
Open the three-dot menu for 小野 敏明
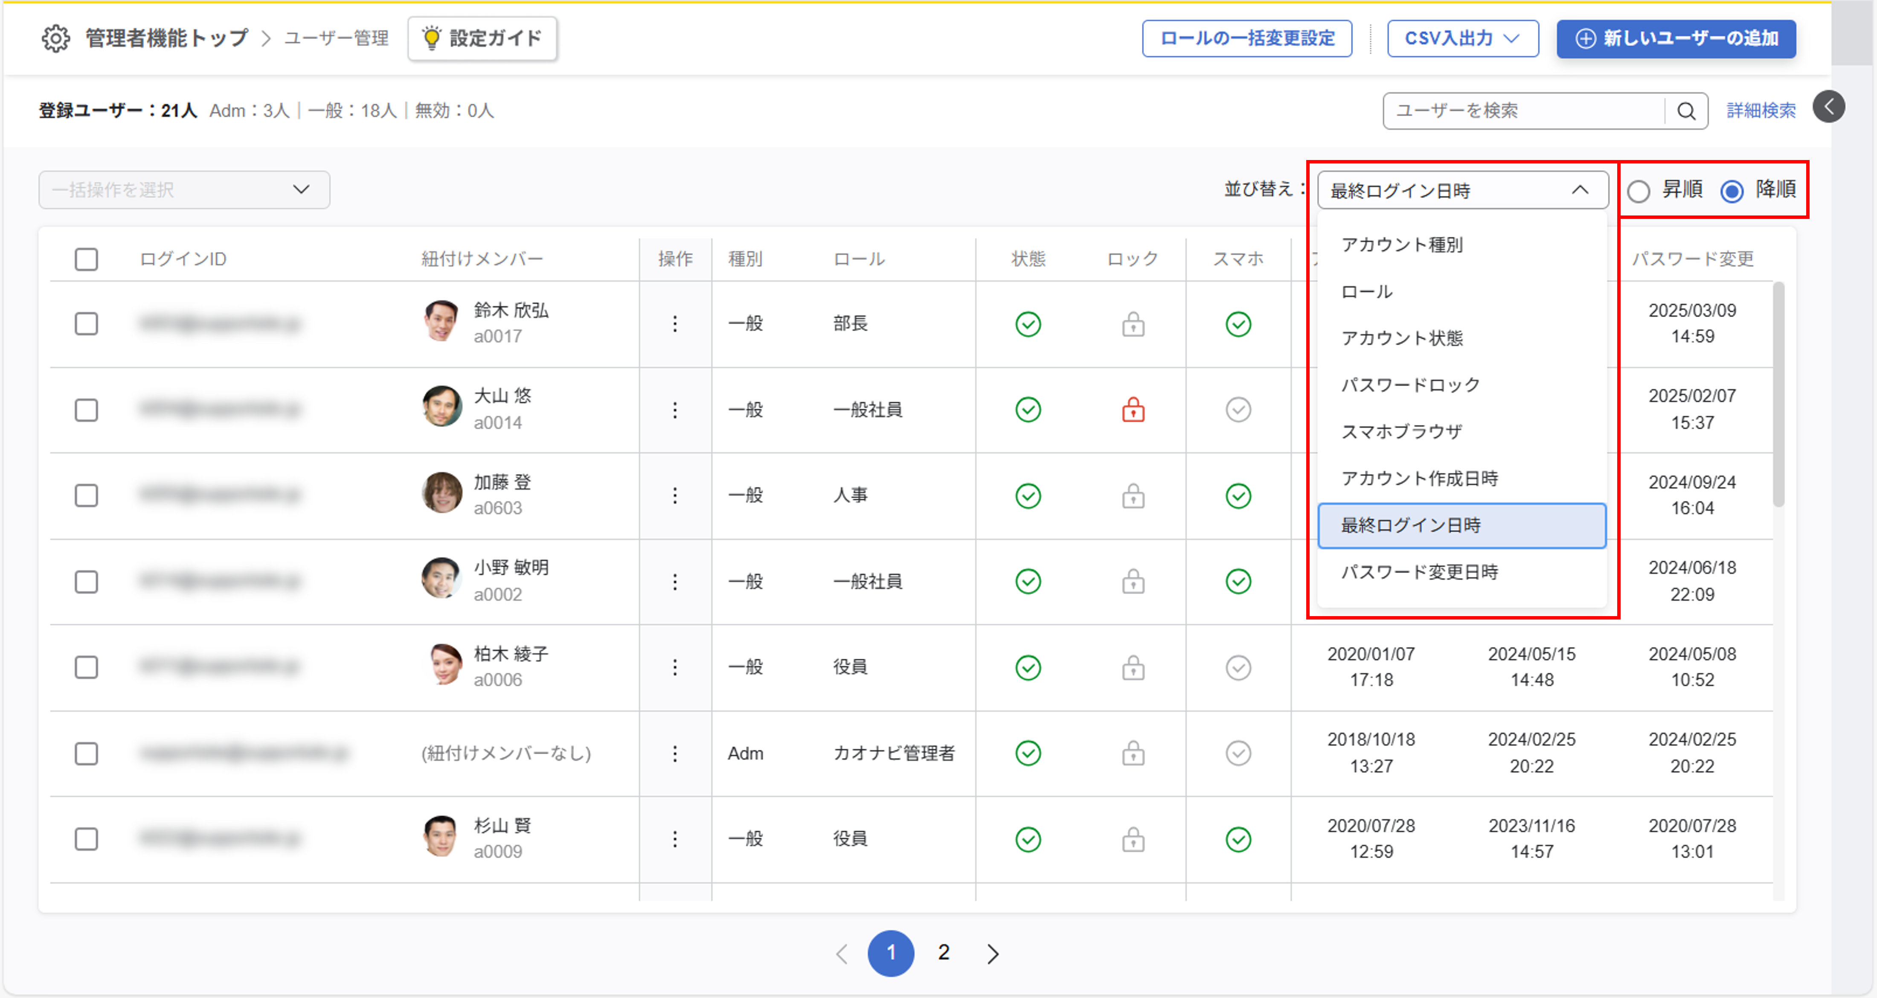[x=675, y=582]
